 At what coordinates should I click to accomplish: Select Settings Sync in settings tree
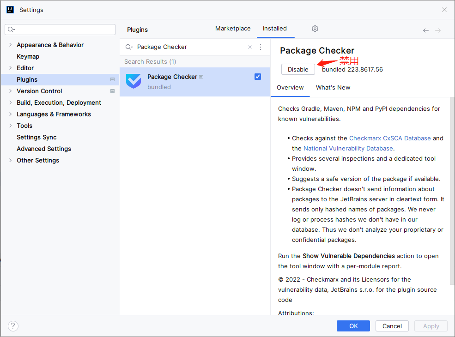[36, 137]
